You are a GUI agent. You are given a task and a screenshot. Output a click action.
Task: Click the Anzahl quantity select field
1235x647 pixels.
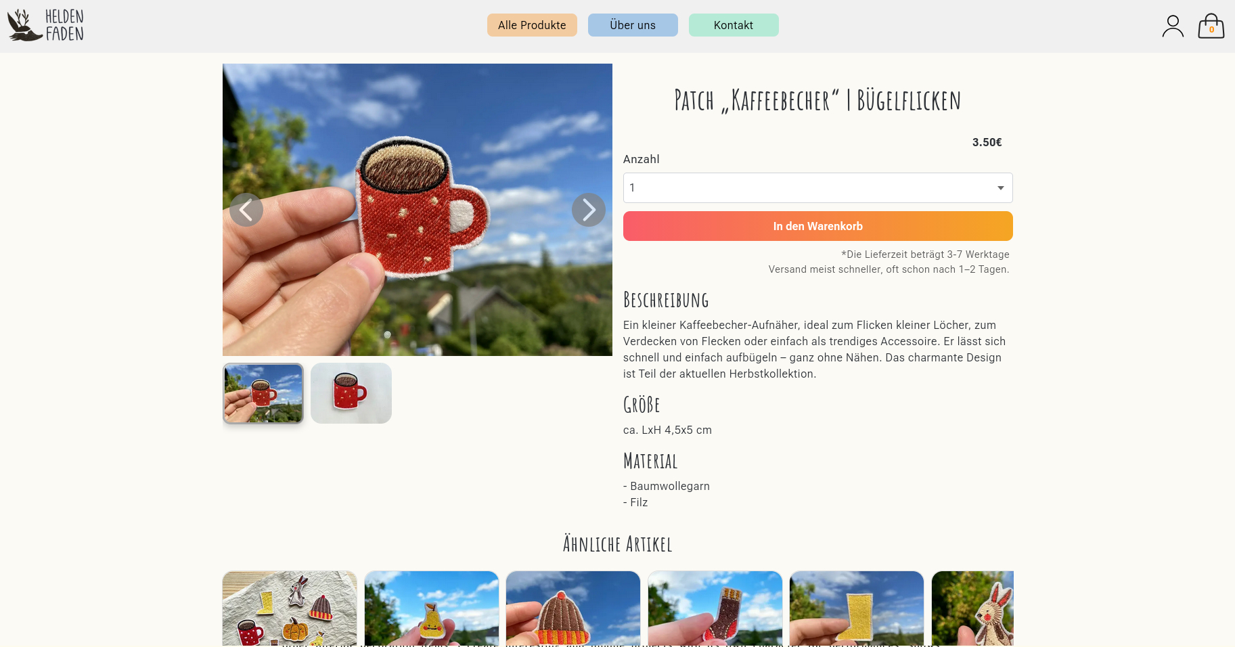click(x=817, y=188)
